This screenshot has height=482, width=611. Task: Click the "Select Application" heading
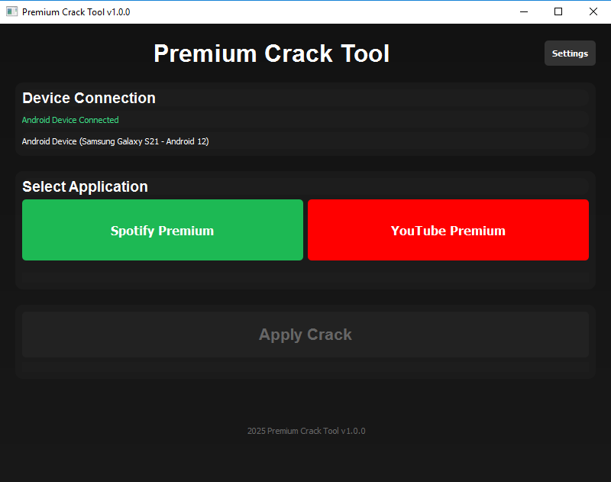tap(85, 186)
